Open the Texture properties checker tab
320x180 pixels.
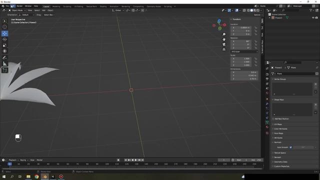(x=267, y=133)
